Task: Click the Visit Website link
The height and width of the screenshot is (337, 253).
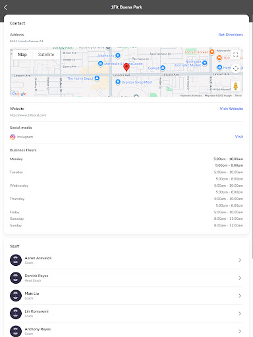Action: pyautogui.click(x=231, y=109)
